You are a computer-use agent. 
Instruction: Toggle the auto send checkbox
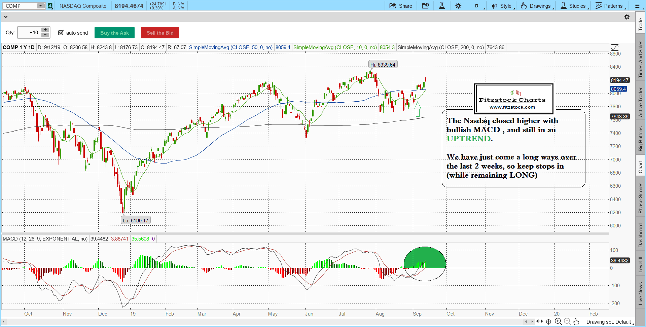point(61,33)
